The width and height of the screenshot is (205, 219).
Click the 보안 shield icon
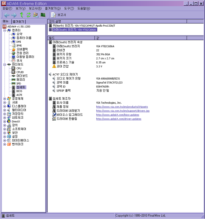pyautogui.click(x=9, y=133)
